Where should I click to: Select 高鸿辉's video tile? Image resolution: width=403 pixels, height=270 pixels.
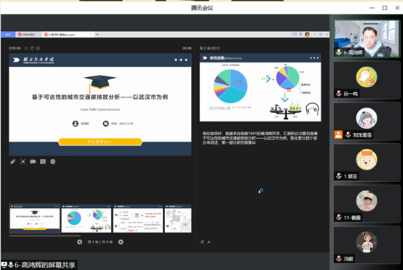(x=366, y=38)
